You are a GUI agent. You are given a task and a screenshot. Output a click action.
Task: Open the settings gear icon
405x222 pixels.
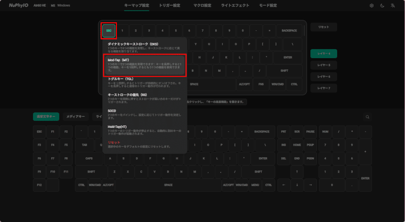(372, 6)
